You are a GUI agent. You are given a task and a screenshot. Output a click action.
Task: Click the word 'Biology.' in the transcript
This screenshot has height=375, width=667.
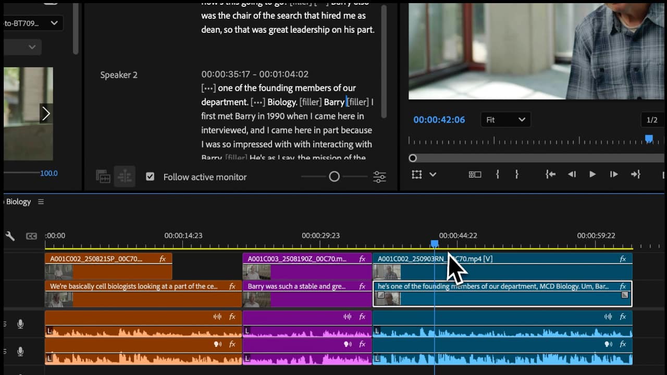click(282, 102)
